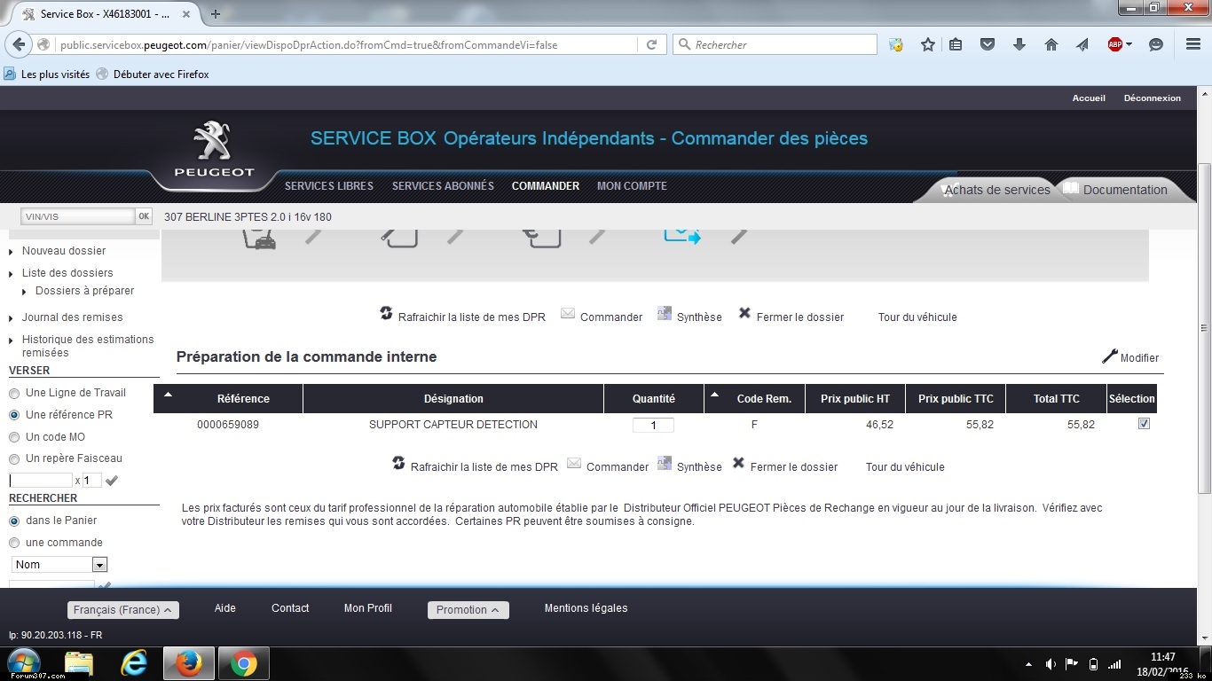Select the une commande radio

pos(14,543)
